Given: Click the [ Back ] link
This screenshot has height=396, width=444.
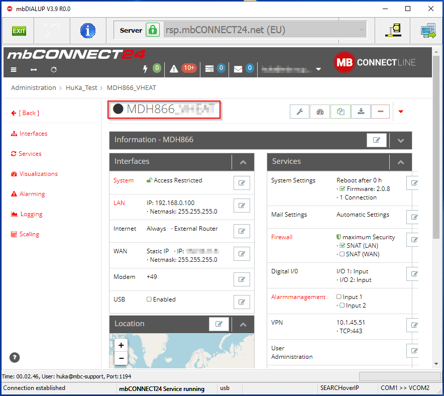Looking at the screenshot, I should (25, 113).
